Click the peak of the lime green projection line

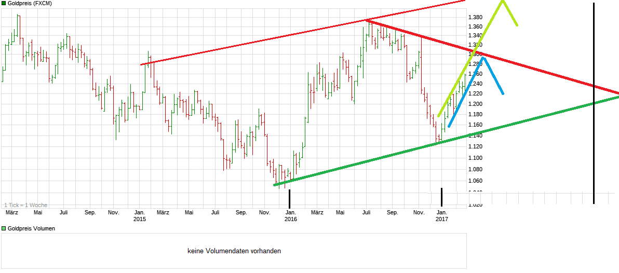click(x=502, y=2)
